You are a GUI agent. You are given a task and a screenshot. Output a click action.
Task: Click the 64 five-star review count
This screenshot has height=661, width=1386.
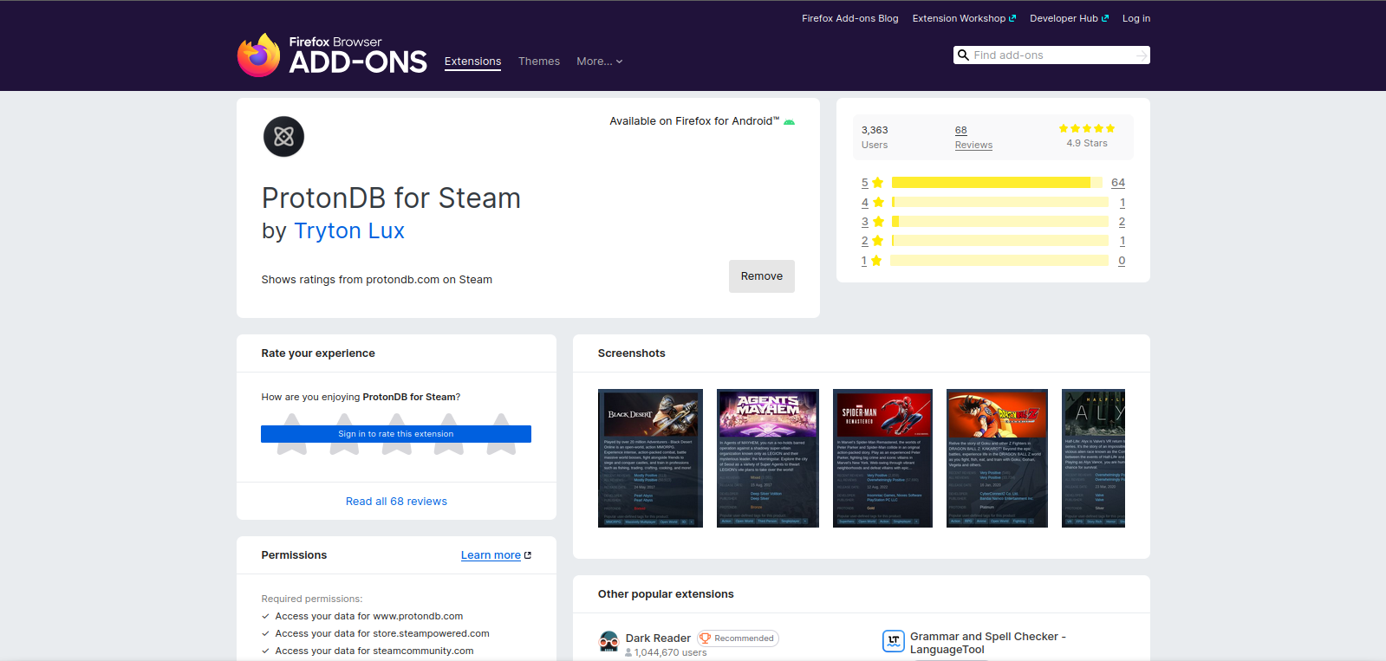tap(1118, 183)
